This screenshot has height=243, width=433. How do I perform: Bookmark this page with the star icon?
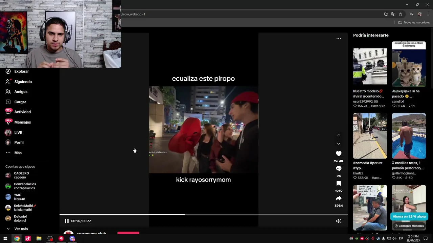pyautogui.click(x=401, y=14)
